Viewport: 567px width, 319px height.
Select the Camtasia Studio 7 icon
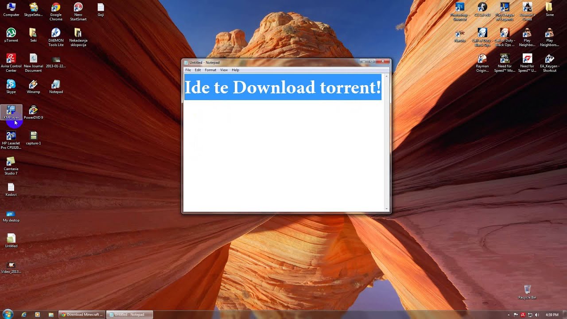click(11, 166)
